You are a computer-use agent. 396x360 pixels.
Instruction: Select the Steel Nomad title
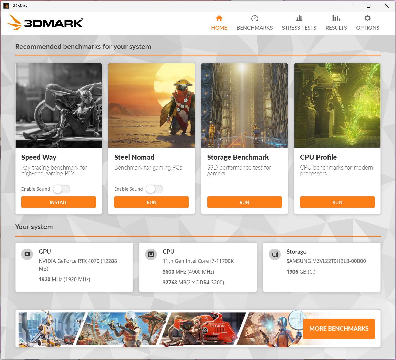pyautogui.click(x=134, y=157)
